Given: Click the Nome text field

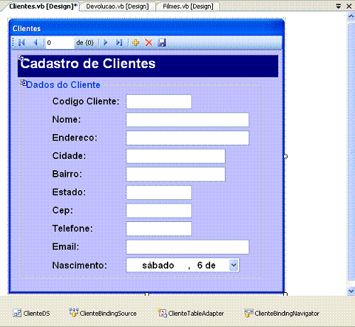Looking at the screenshot, I should click(187, 120).
